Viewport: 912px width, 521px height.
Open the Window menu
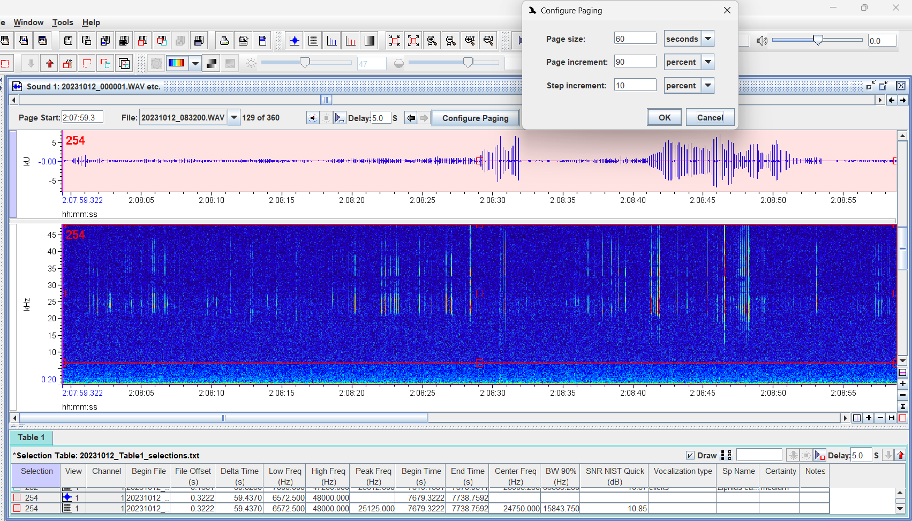coord(28,22)
